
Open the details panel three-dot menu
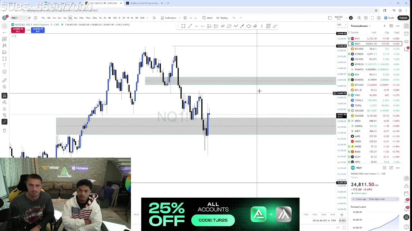click(398, 168)
